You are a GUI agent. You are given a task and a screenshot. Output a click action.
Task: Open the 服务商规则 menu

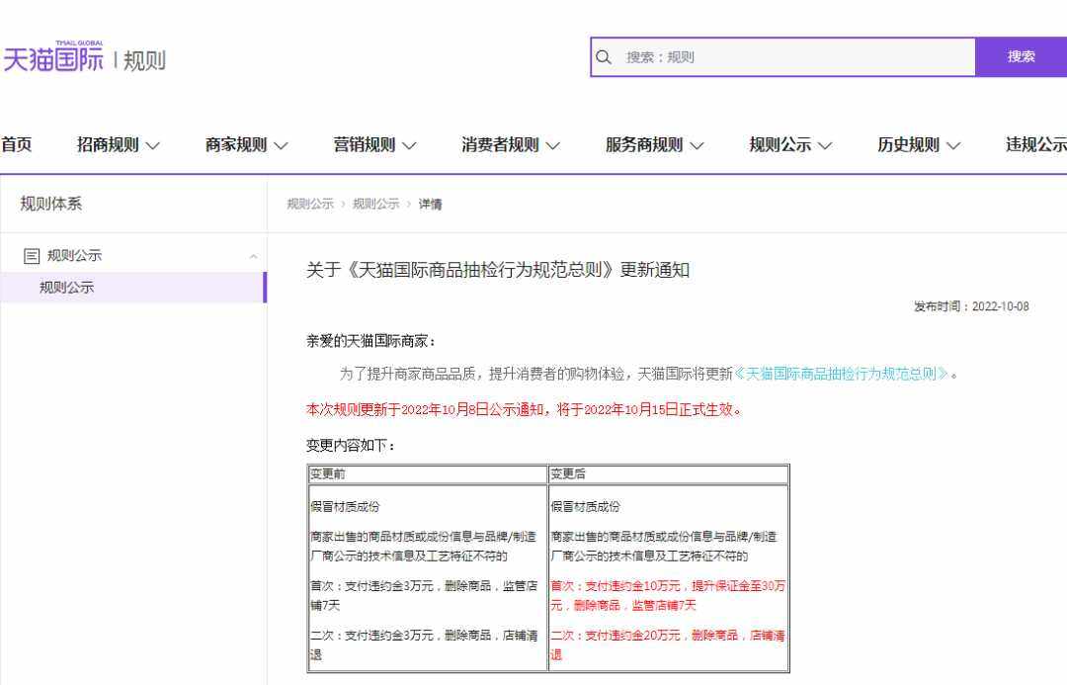[x=644, y=144]
